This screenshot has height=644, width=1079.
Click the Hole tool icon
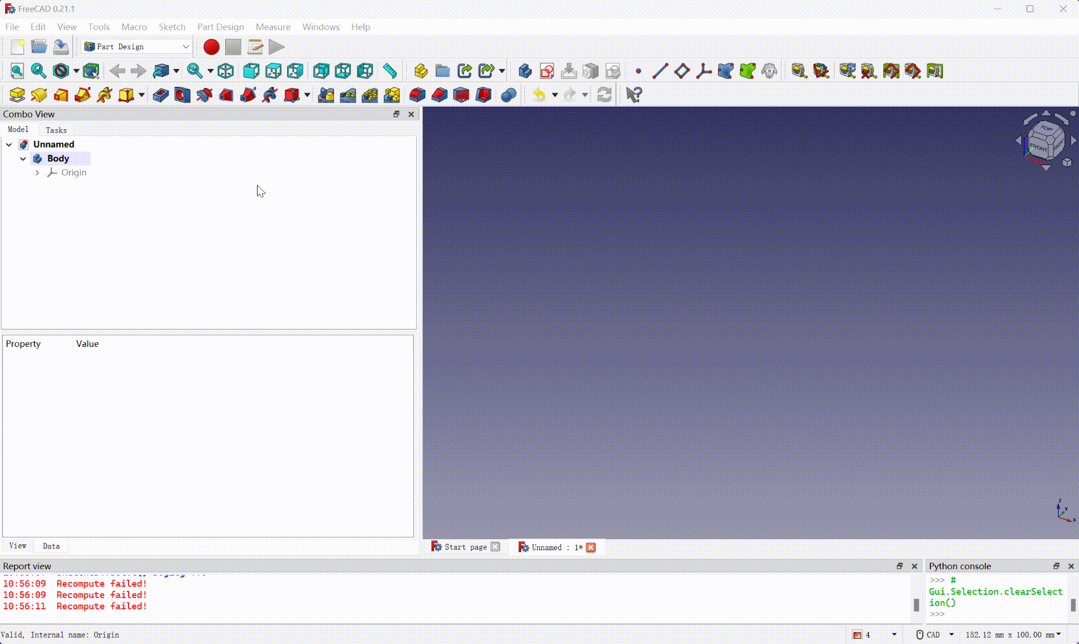[182, 95]
